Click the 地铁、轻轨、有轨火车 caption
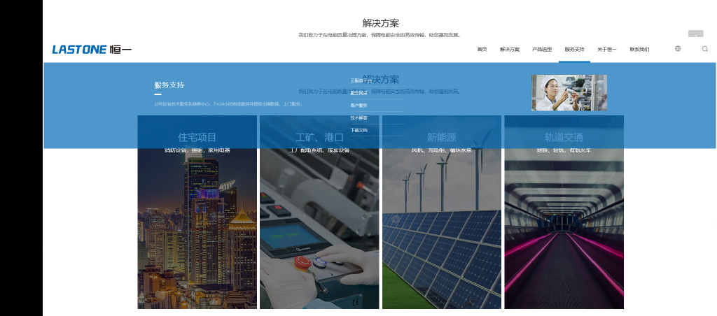The height and width of the screenshot is (316, 717). point(564,150)
